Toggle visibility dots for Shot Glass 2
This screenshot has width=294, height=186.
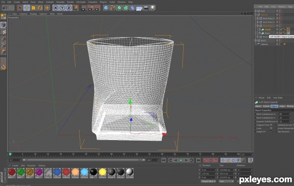pyautogui.click(x=279, y=19)
